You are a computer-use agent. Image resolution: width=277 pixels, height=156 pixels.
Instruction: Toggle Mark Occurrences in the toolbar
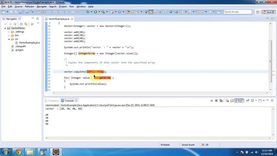click(x=151, y=12)
